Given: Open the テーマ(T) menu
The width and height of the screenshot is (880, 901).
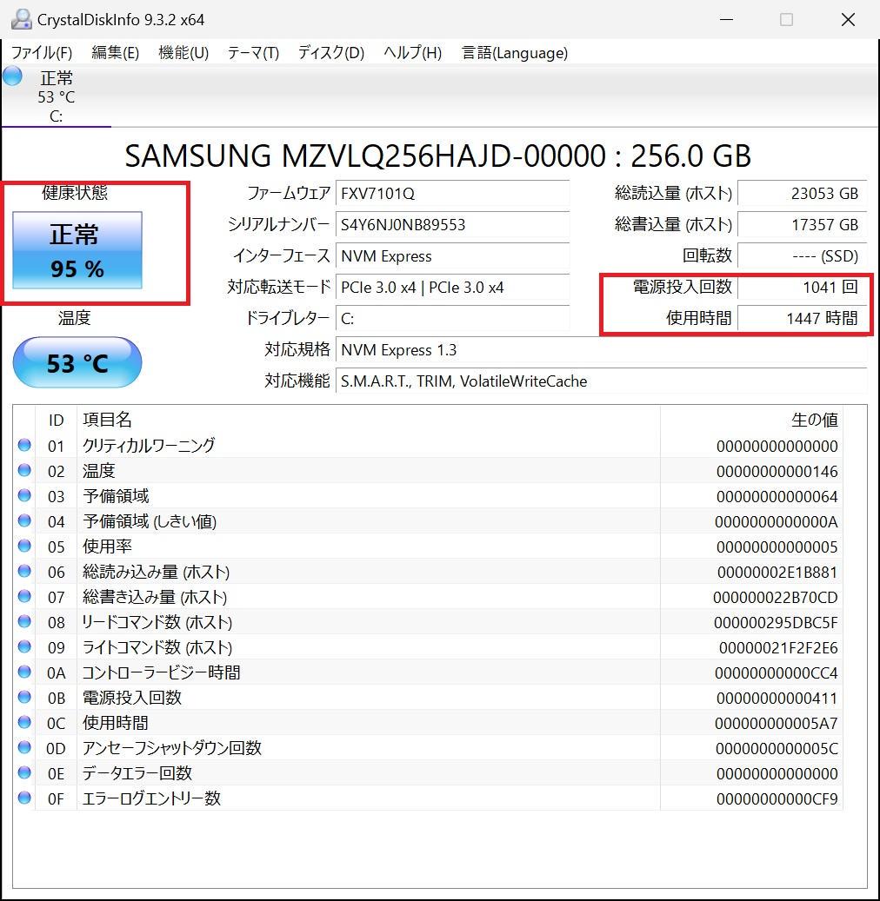Looking at the screenshot, I should (x=253, y=53).
